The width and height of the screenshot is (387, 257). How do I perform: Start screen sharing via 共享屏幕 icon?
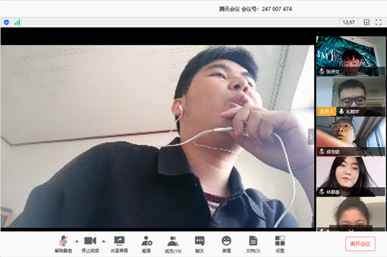(119, 244)
